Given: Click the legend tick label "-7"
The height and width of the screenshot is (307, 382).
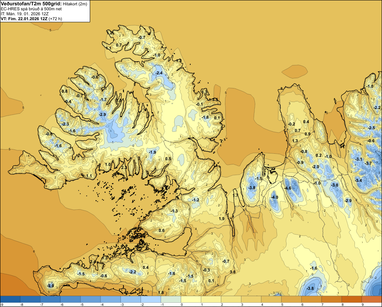Looking at the screenshot, I should (42, 305).
